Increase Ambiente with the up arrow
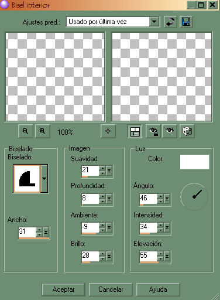 point(102,225)
